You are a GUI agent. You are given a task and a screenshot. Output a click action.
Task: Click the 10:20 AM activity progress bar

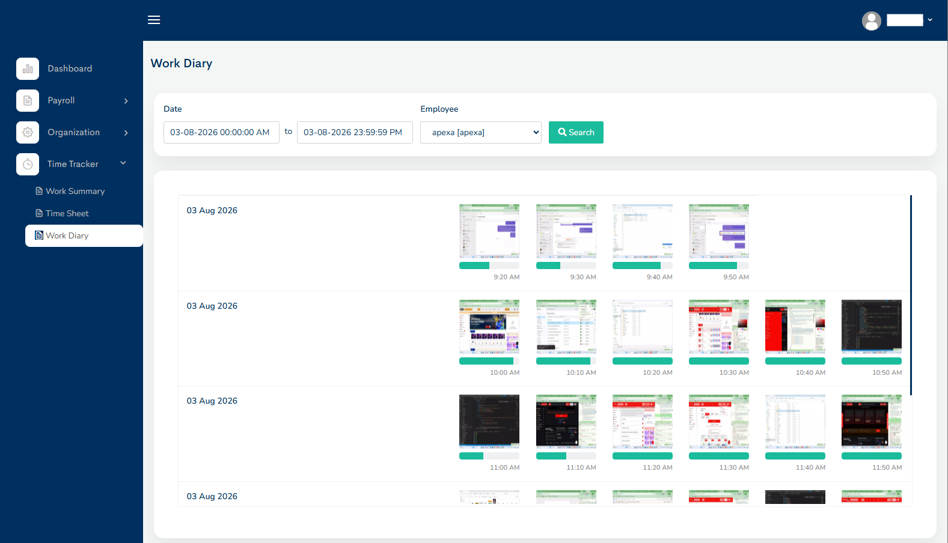point(643,361)
